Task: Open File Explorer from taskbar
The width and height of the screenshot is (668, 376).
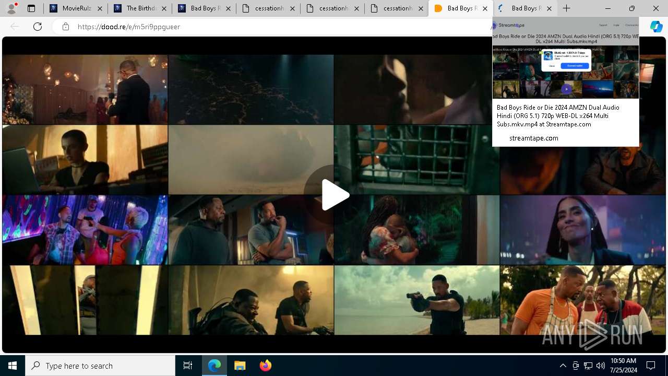Action: pyautogui.click(x=240, y=366)
